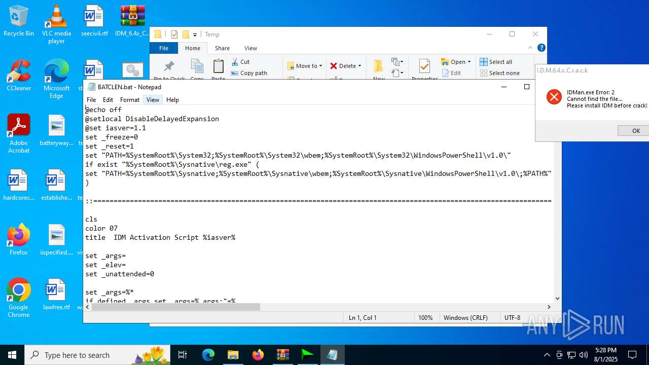Click the Notepad horizontal scroll right arrow
Viewport: 649px width, 365px height.
point(549,307)
